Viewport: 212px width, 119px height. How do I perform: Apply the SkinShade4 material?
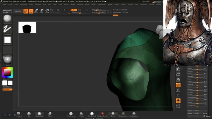92,114
